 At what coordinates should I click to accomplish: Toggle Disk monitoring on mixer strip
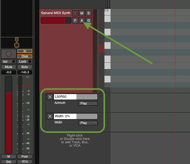tap(25, 56)
